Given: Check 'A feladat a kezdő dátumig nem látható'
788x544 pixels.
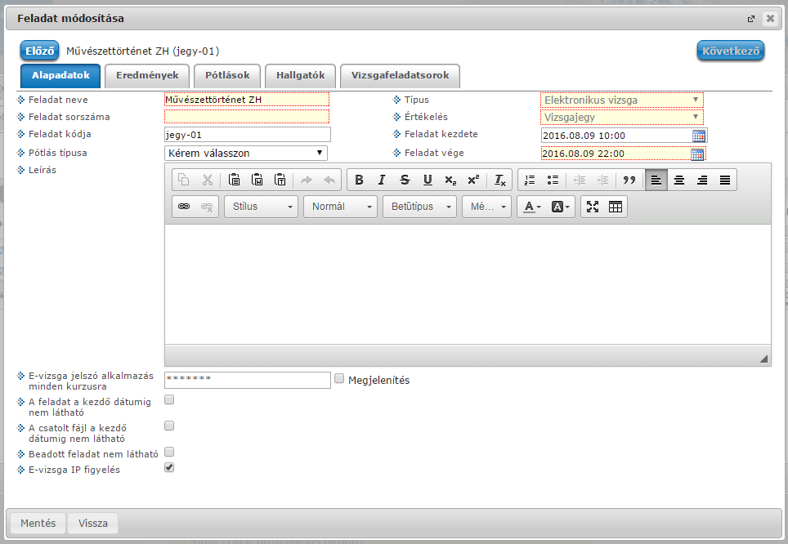Looking at the screenshot, I should (x=169, y=400).
